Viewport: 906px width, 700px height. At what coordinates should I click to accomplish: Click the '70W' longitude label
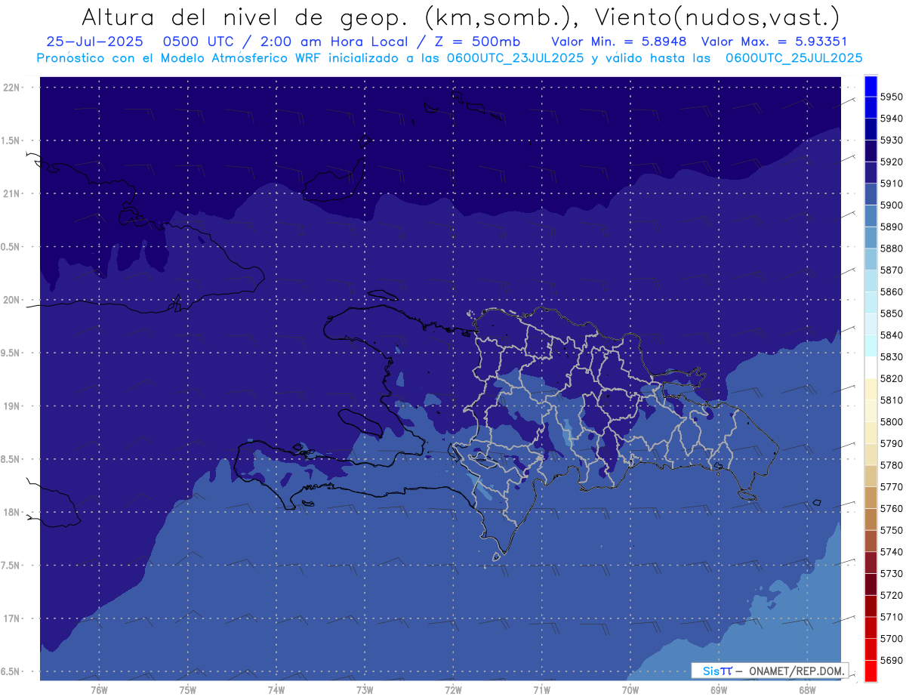(630, 689)
